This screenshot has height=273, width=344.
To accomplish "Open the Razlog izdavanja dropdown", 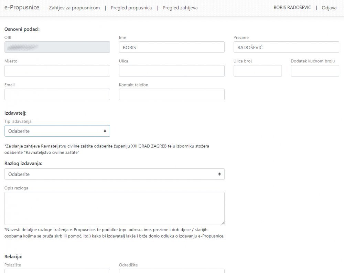I will (x=115, y=174).
